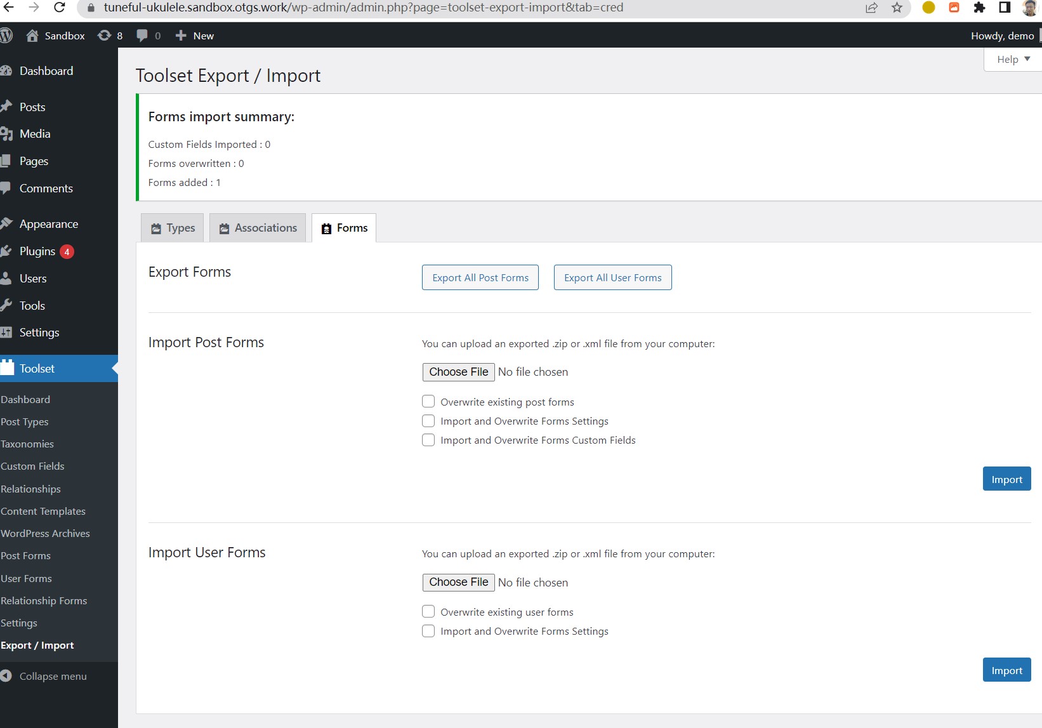Toggle the browser side panel icon
This screenshot has height=728, width=1042.
click(x=1005, y=8)
